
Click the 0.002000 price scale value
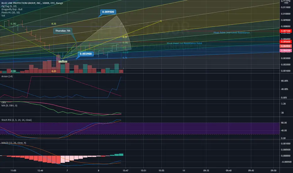tap(286, 64)
